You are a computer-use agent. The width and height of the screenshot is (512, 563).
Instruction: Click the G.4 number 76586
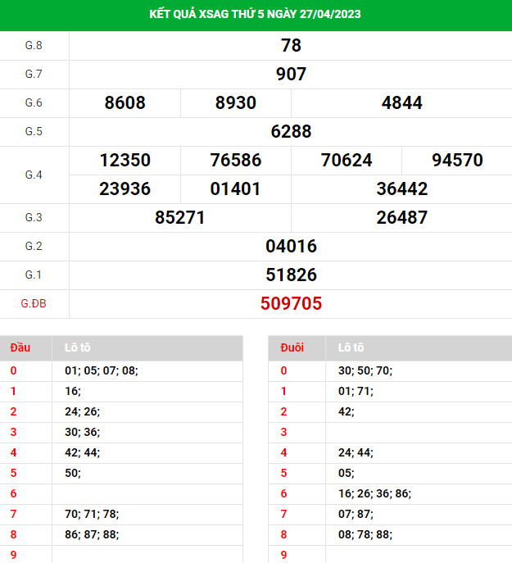point(236,160)
